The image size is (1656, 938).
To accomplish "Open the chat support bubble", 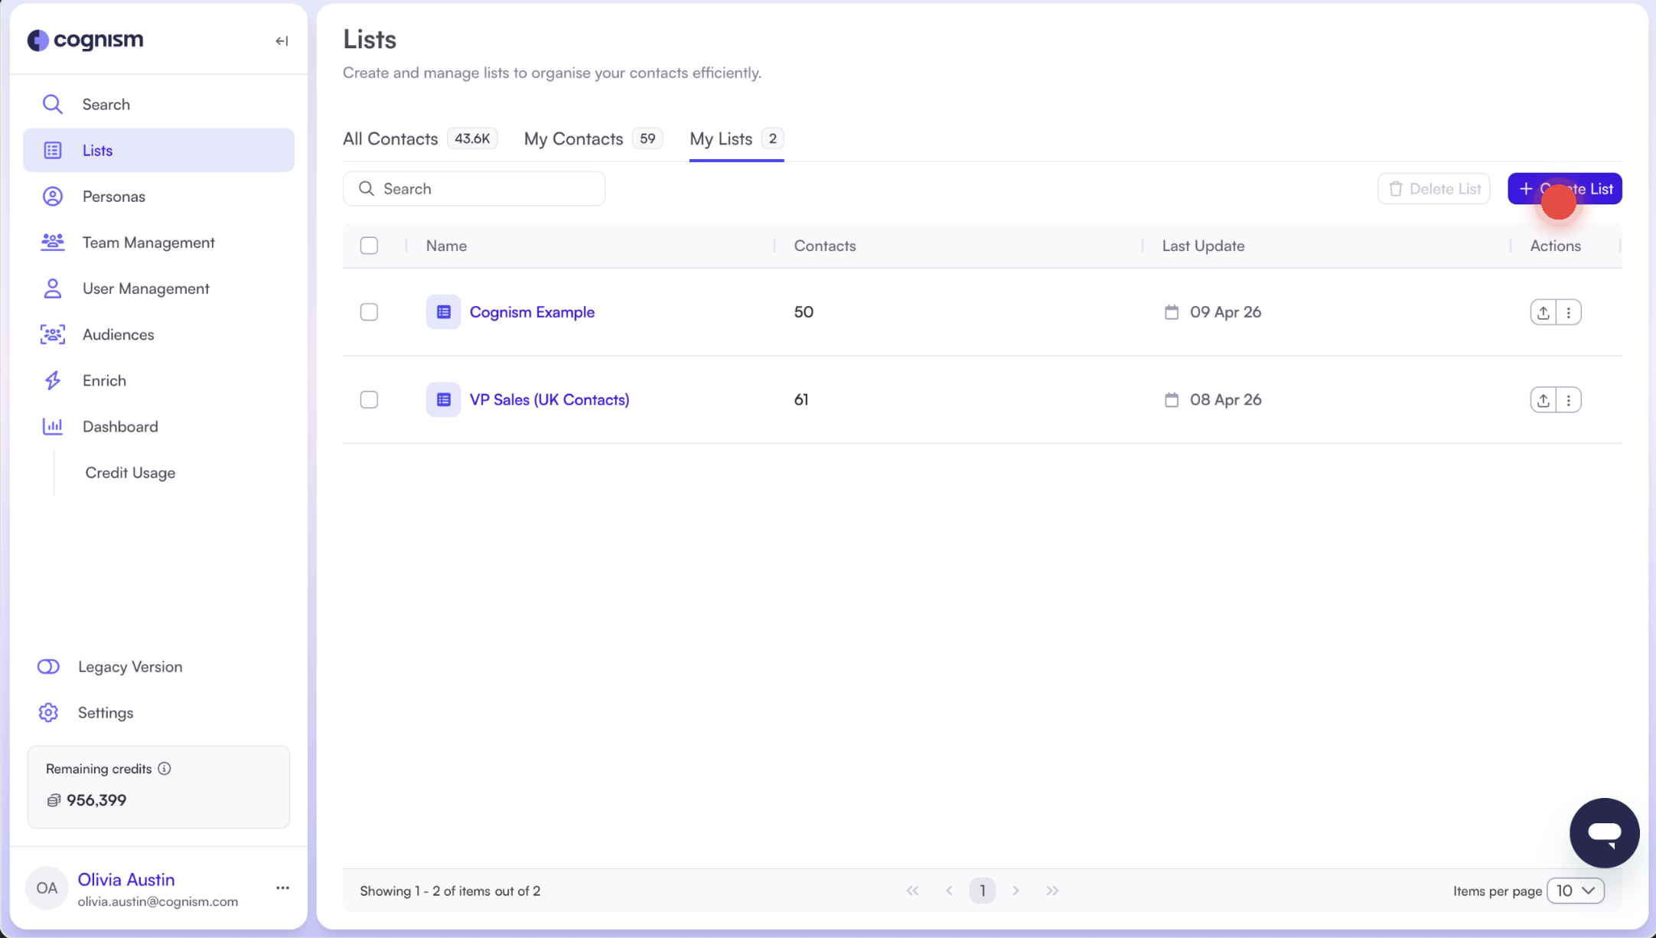I will (x=1605, y=832).
